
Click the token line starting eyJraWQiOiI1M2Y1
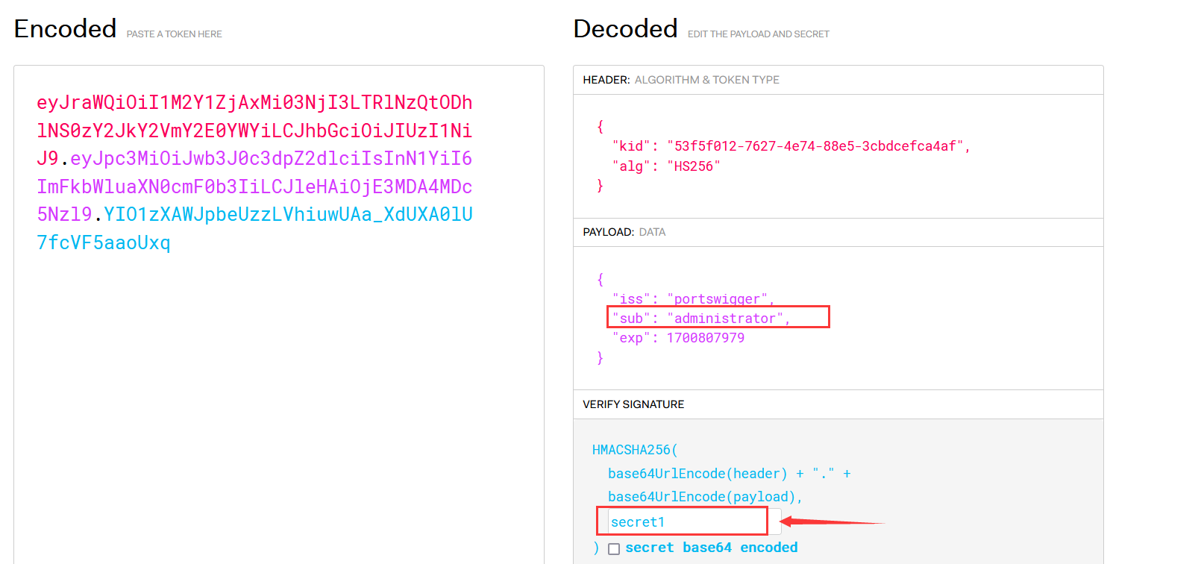pyautogui.click(x=254, y=102)
